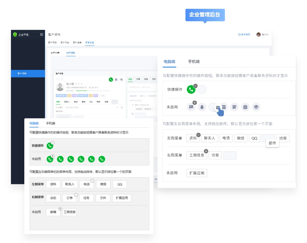Click the note document icon in 未启用 row
This screenshot has height=243, width=307.
[234, 107]
